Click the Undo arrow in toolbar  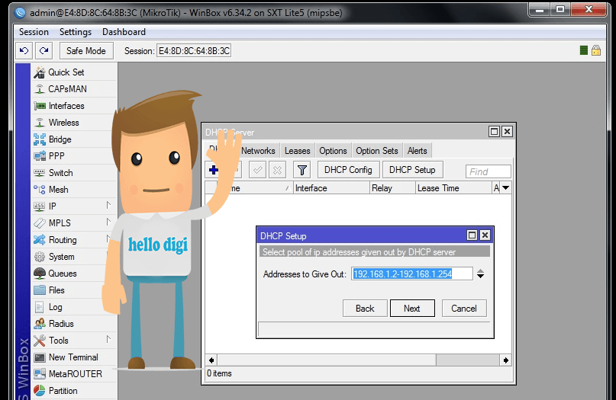click(x=24, y=51)
